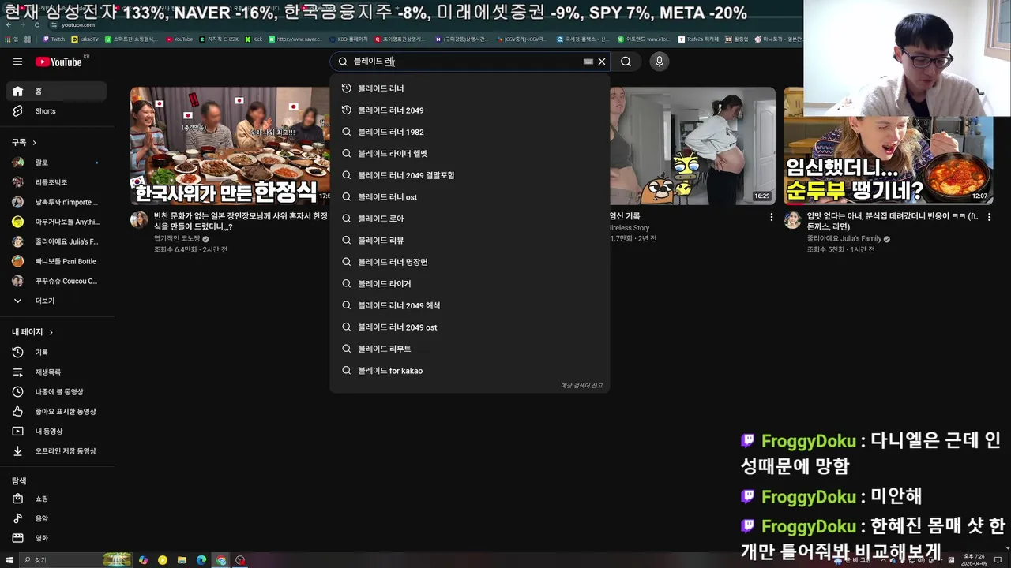Open the pregnancy record video thumbnail
This screenshot has width=1011, height=568.
[693, 146]
